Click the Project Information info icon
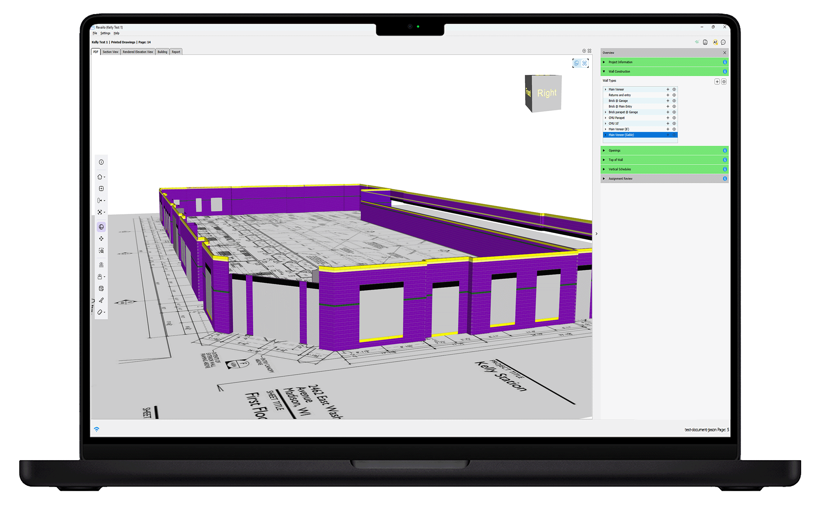 coord(724,62)
